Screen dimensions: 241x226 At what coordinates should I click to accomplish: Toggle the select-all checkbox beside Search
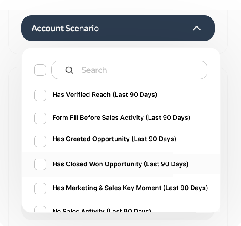(40, 70)
